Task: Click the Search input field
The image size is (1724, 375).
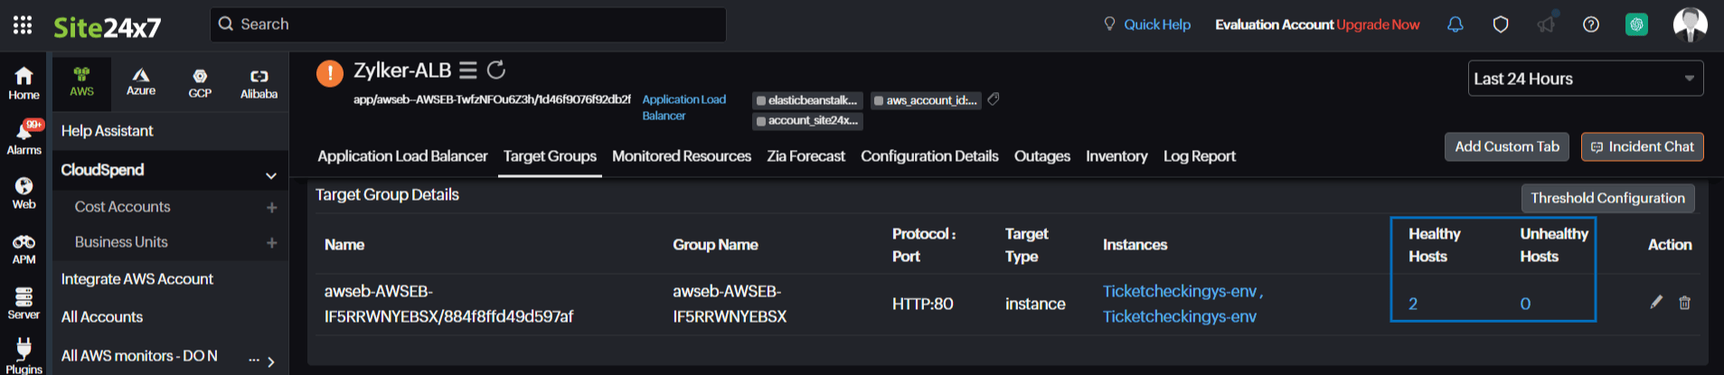Action: pyautogui.click(x=470, y=24)
